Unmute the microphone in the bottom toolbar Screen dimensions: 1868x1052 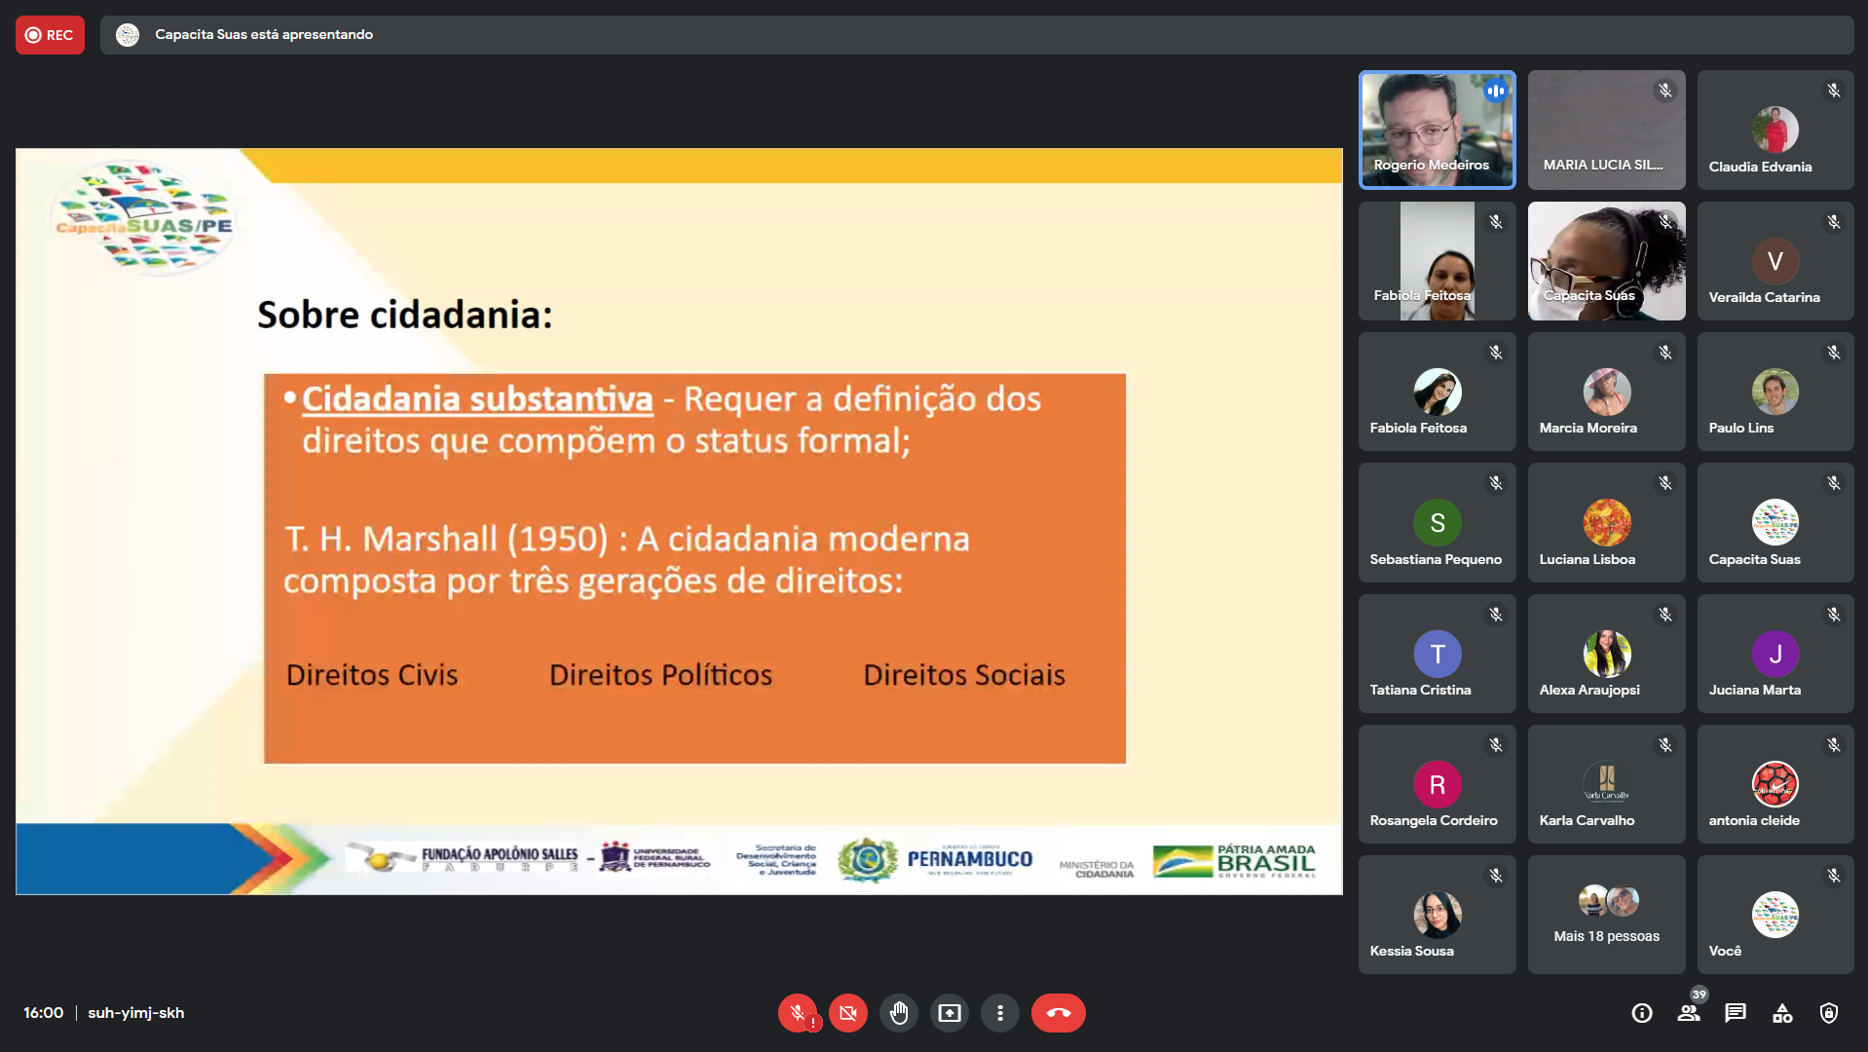click(x=797, y=1013)
